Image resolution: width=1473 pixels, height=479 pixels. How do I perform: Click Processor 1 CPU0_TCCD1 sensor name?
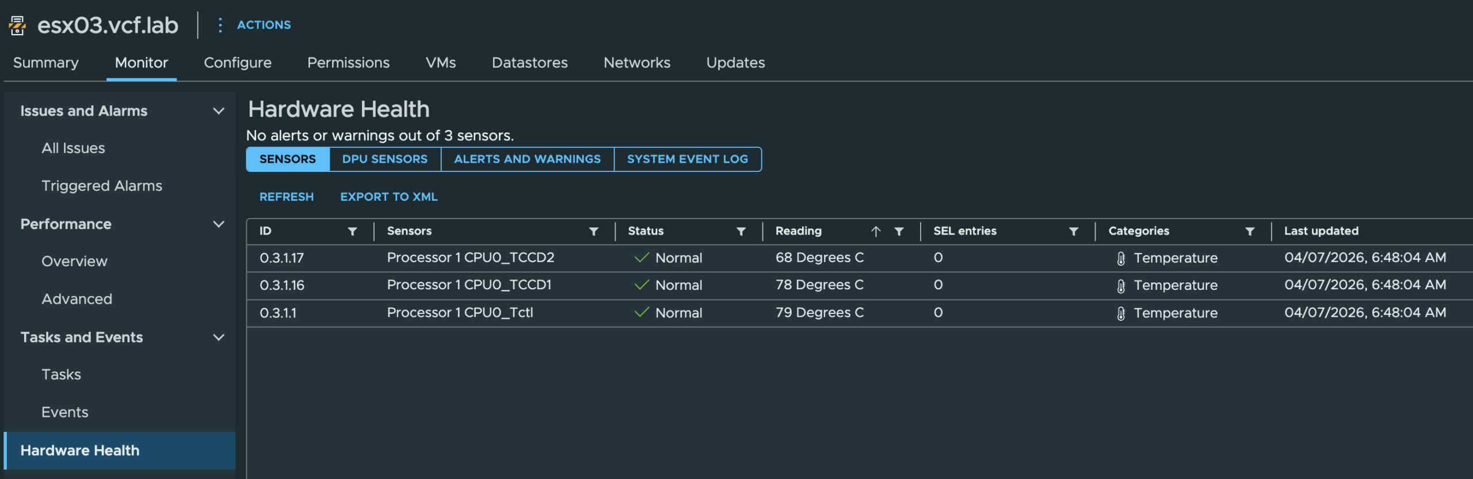[469, 285]
